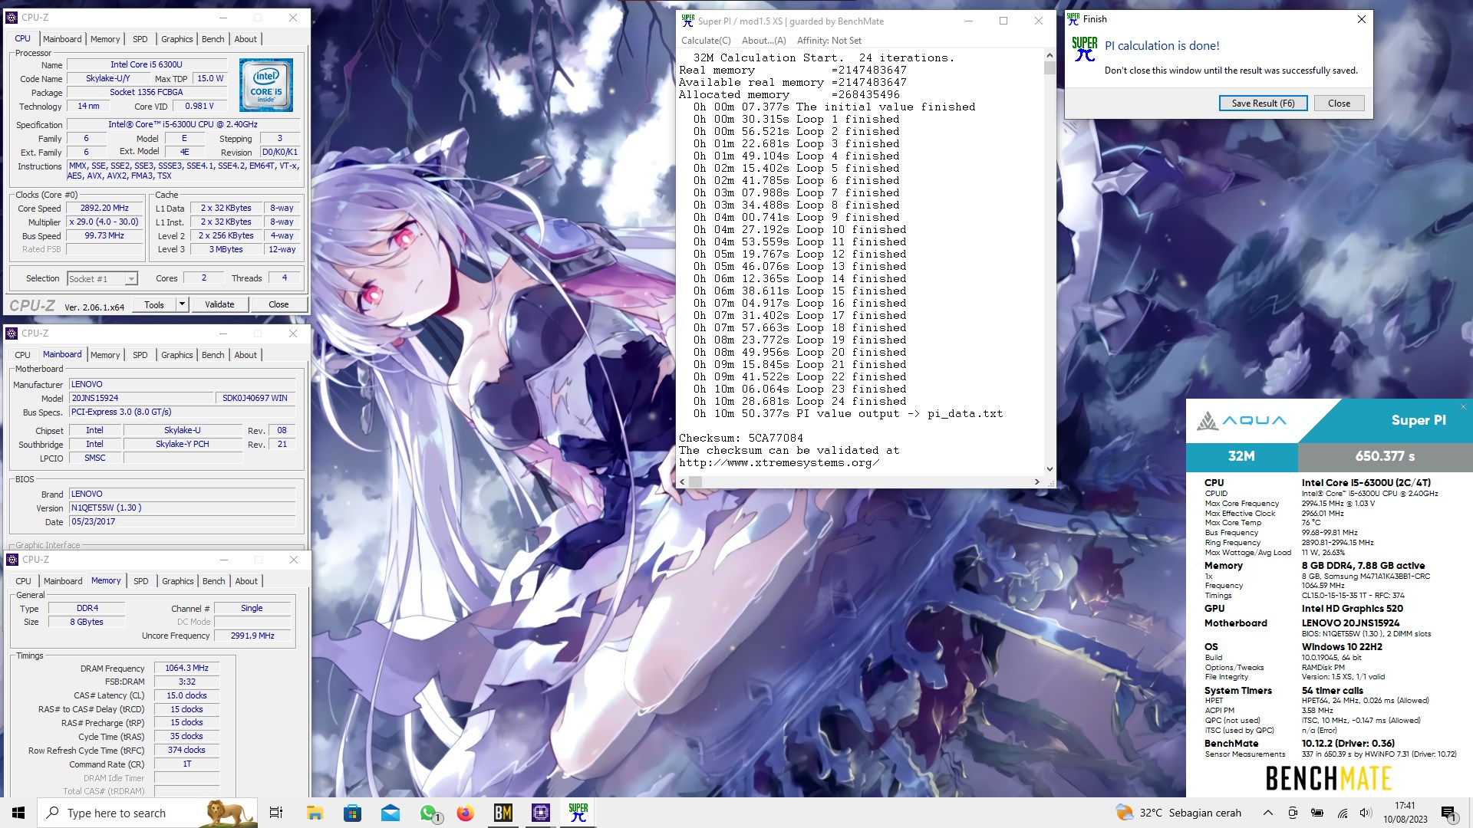The width and height of the screenshot is (1473, 828).
Task: Click the CPU Name field Intel Core i5 6300U
Action: coord(147,64)
